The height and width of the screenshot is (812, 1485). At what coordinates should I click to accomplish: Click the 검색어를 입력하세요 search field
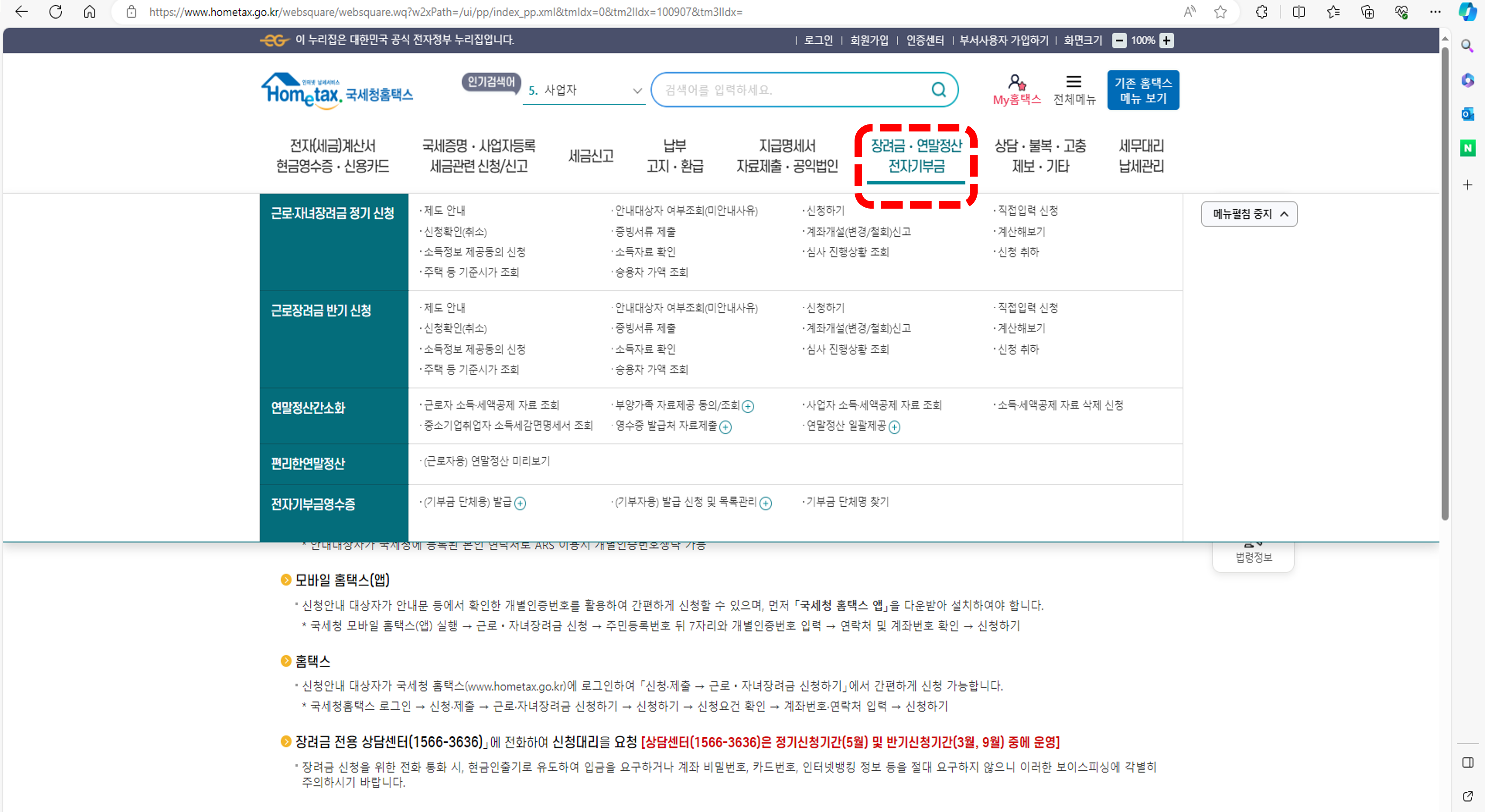tap(790, 90)
